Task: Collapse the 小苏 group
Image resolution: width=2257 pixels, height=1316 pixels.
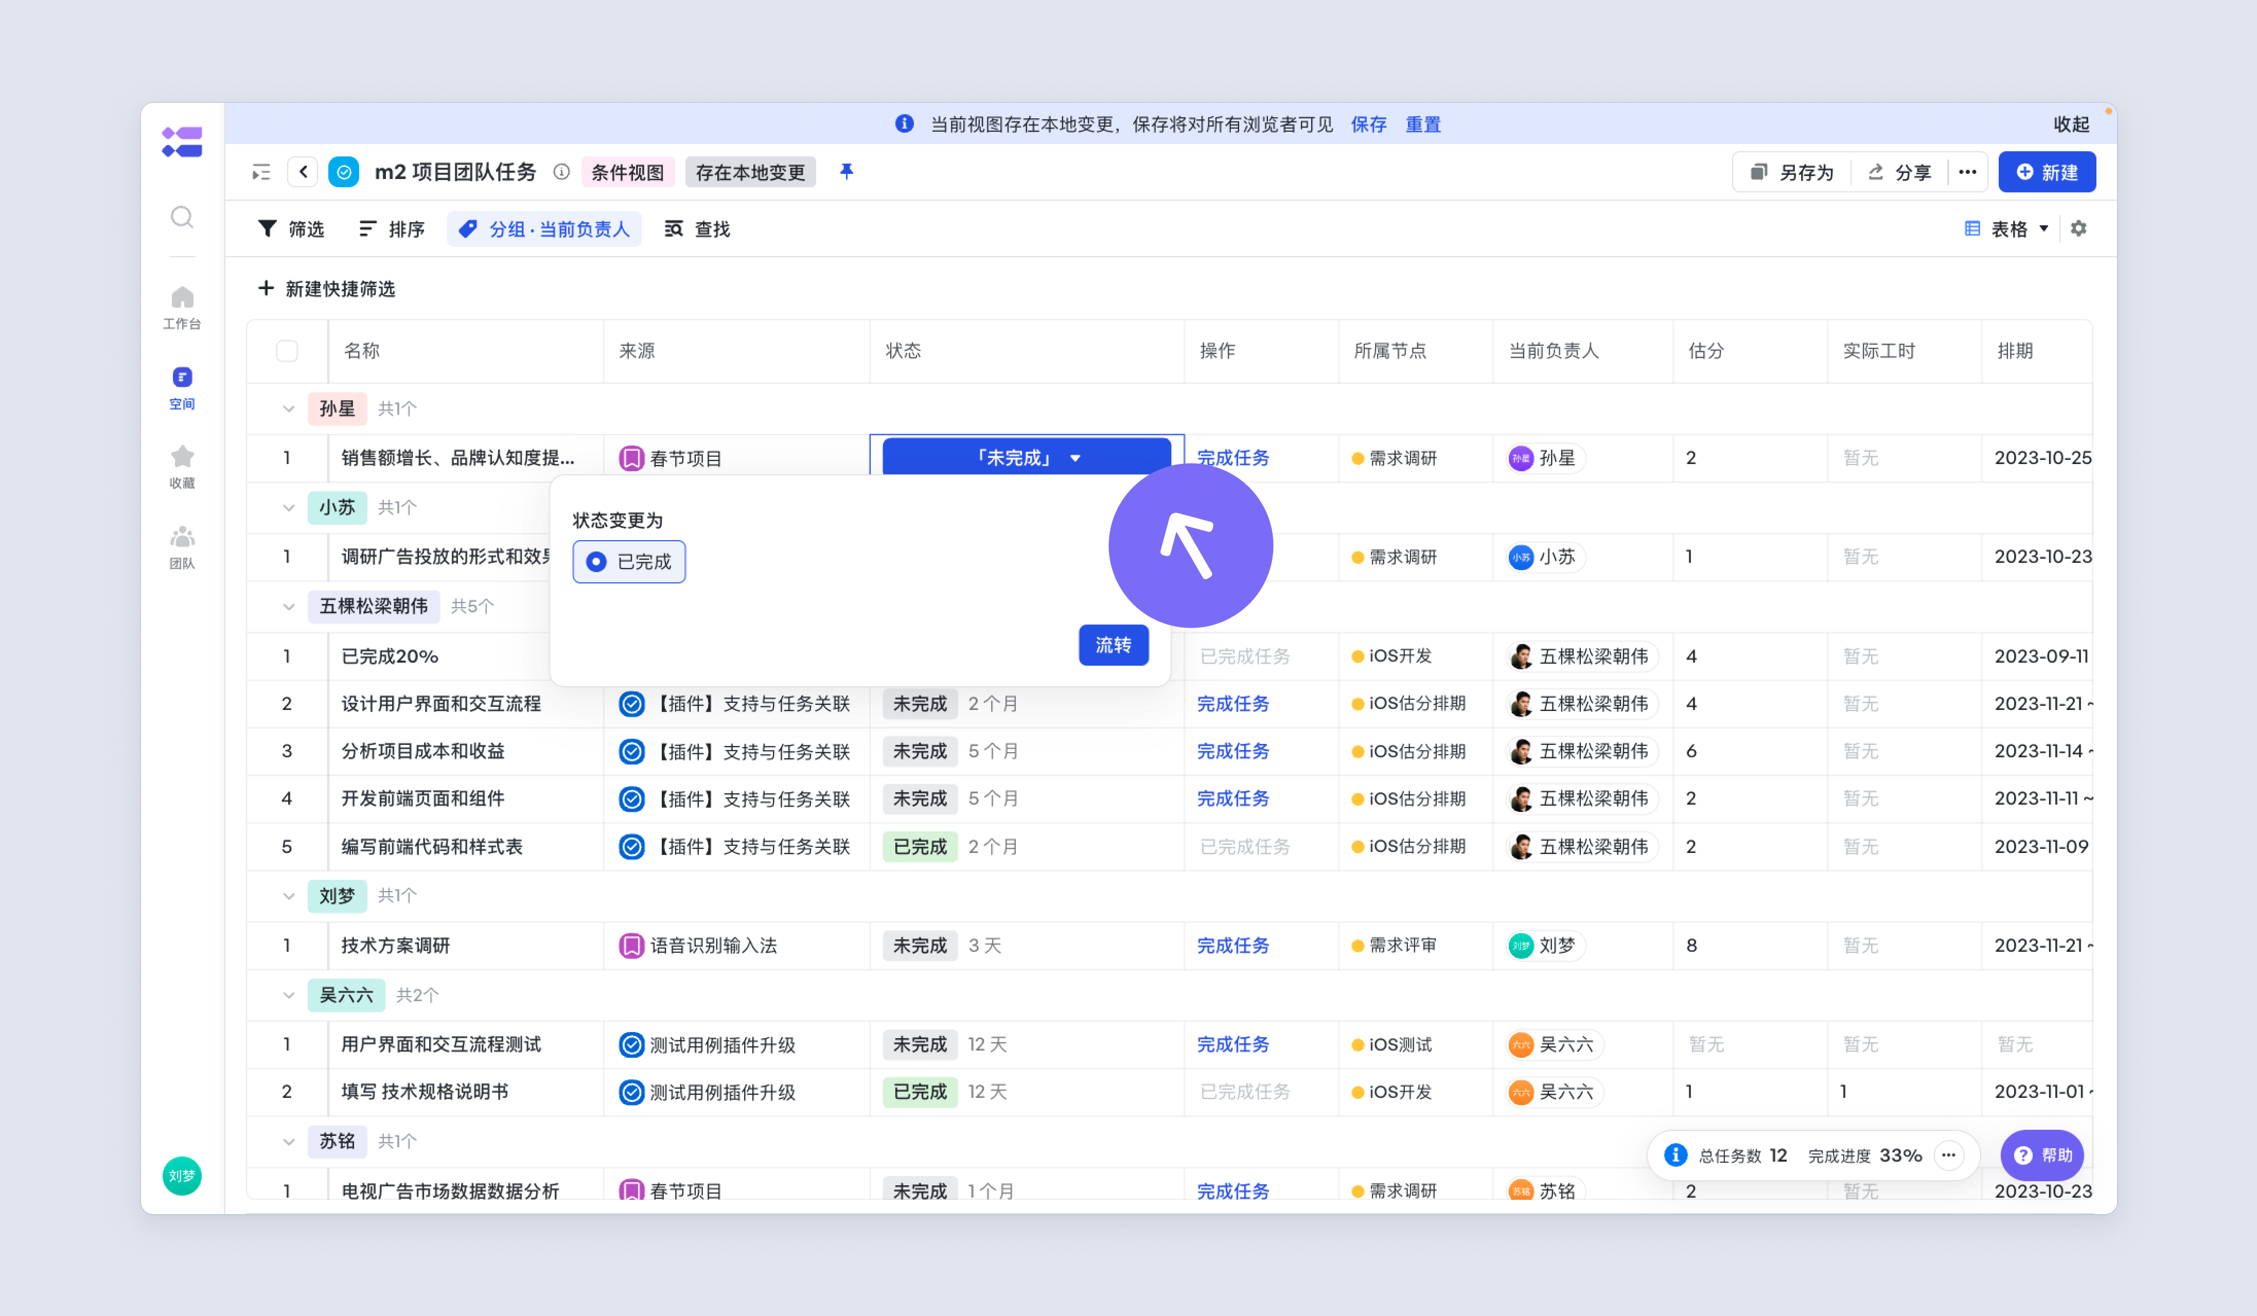Action: click(288, 508)
